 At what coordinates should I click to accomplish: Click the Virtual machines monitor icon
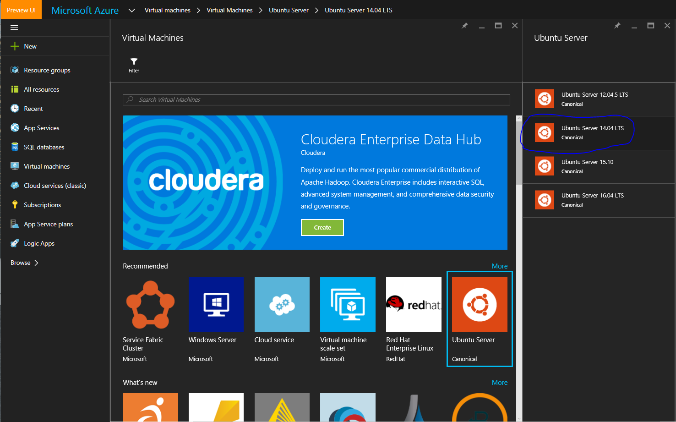point(15,166)
